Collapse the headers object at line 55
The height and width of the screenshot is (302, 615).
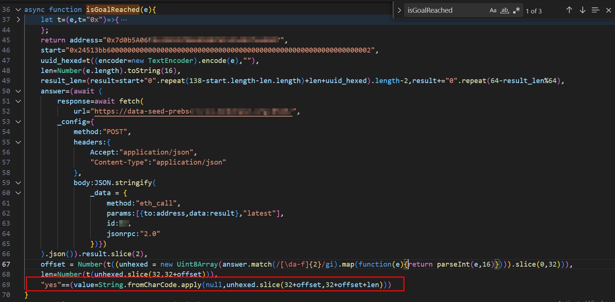18,142
